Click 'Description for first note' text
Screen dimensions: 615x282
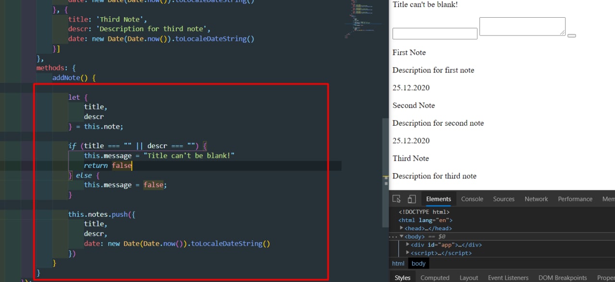(433, 70)
